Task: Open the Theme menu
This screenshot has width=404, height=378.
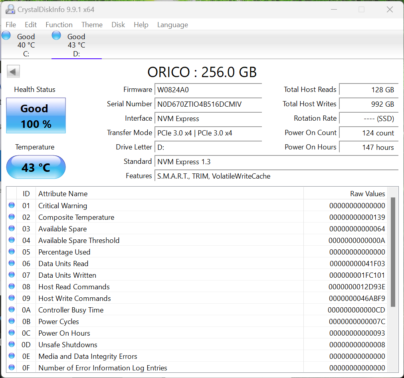Action: (x=92, y=25)
